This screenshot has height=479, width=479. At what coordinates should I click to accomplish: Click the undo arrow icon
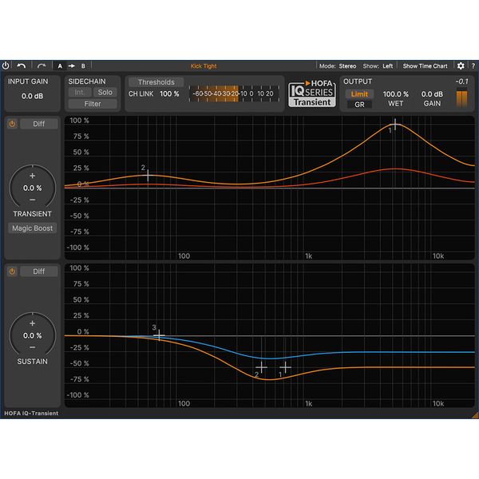pos(22,65)
